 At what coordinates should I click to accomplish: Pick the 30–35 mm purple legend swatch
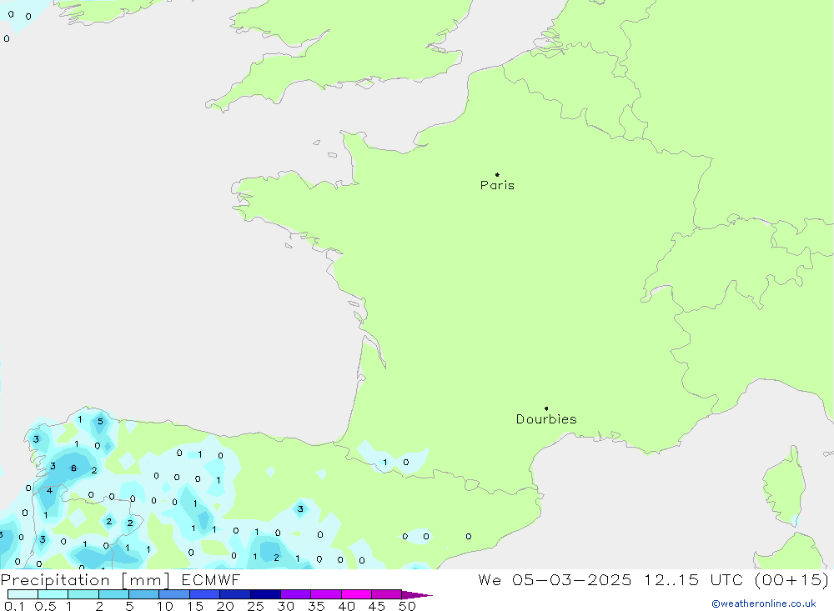point(296,594)
